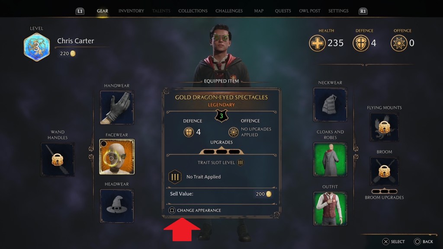The height and width of the screenshot is (249, 443).
Task: Click the Change Appearance button
Action: pyautogui.click(x=195, y=211)
